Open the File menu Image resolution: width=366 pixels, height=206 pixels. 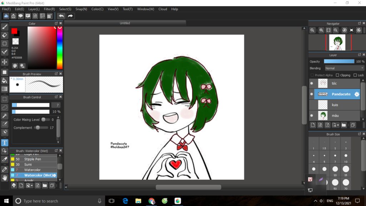6,9
